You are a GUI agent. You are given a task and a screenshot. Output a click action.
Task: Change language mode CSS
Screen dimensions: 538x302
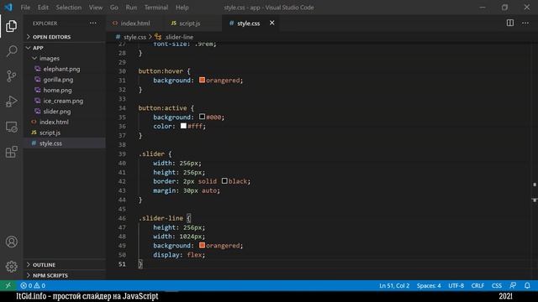coord(497,285)
